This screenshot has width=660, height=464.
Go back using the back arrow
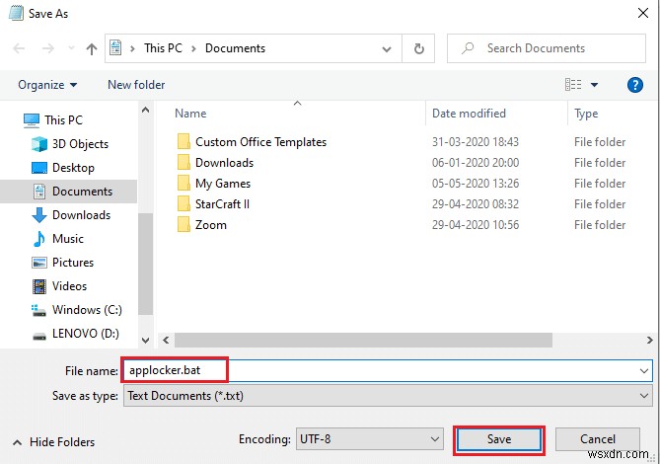[19, 48]
